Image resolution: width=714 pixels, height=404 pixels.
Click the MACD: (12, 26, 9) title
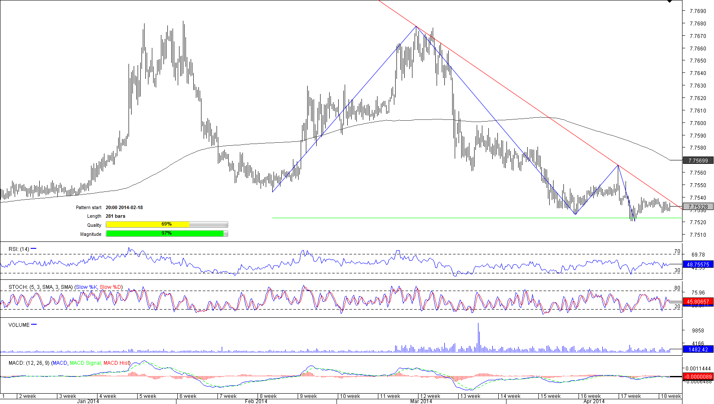tap(29, 363)
